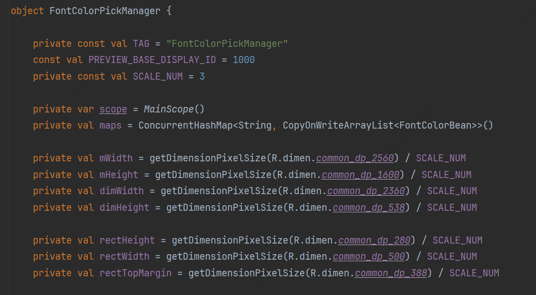This screenshot has height=295, width=536.
Task: Click the TAG constant name
Action: click(x=141, y=44)
